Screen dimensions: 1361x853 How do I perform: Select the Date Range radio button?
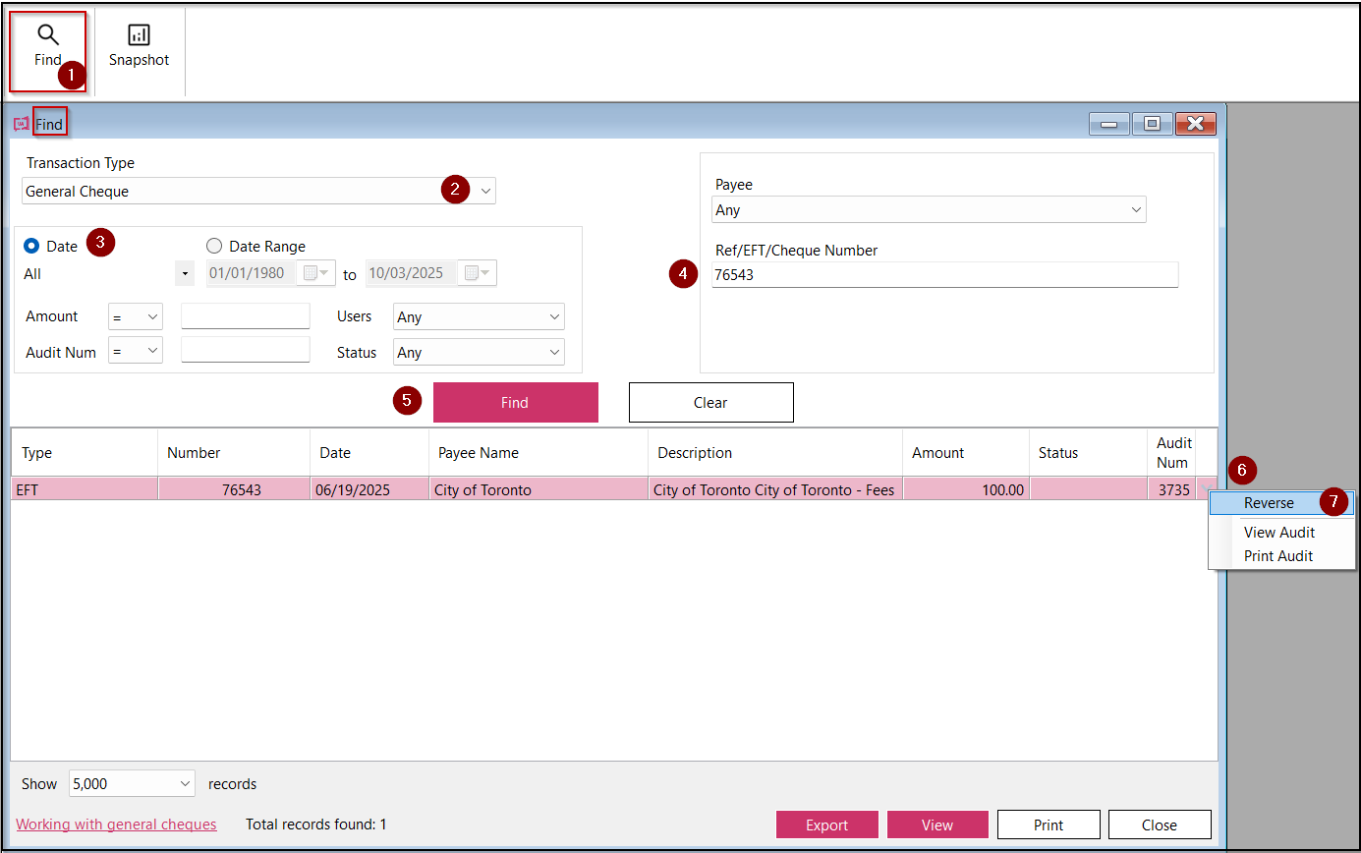(214, 246)
